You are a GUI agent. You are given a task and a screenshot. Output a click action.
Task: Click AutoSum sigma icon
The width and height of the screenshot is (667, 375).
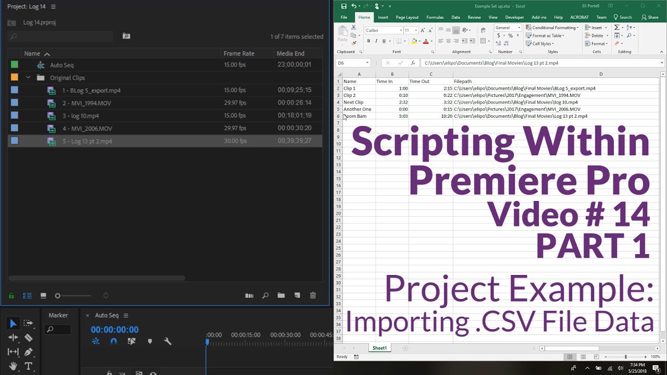tap(616, 27)
